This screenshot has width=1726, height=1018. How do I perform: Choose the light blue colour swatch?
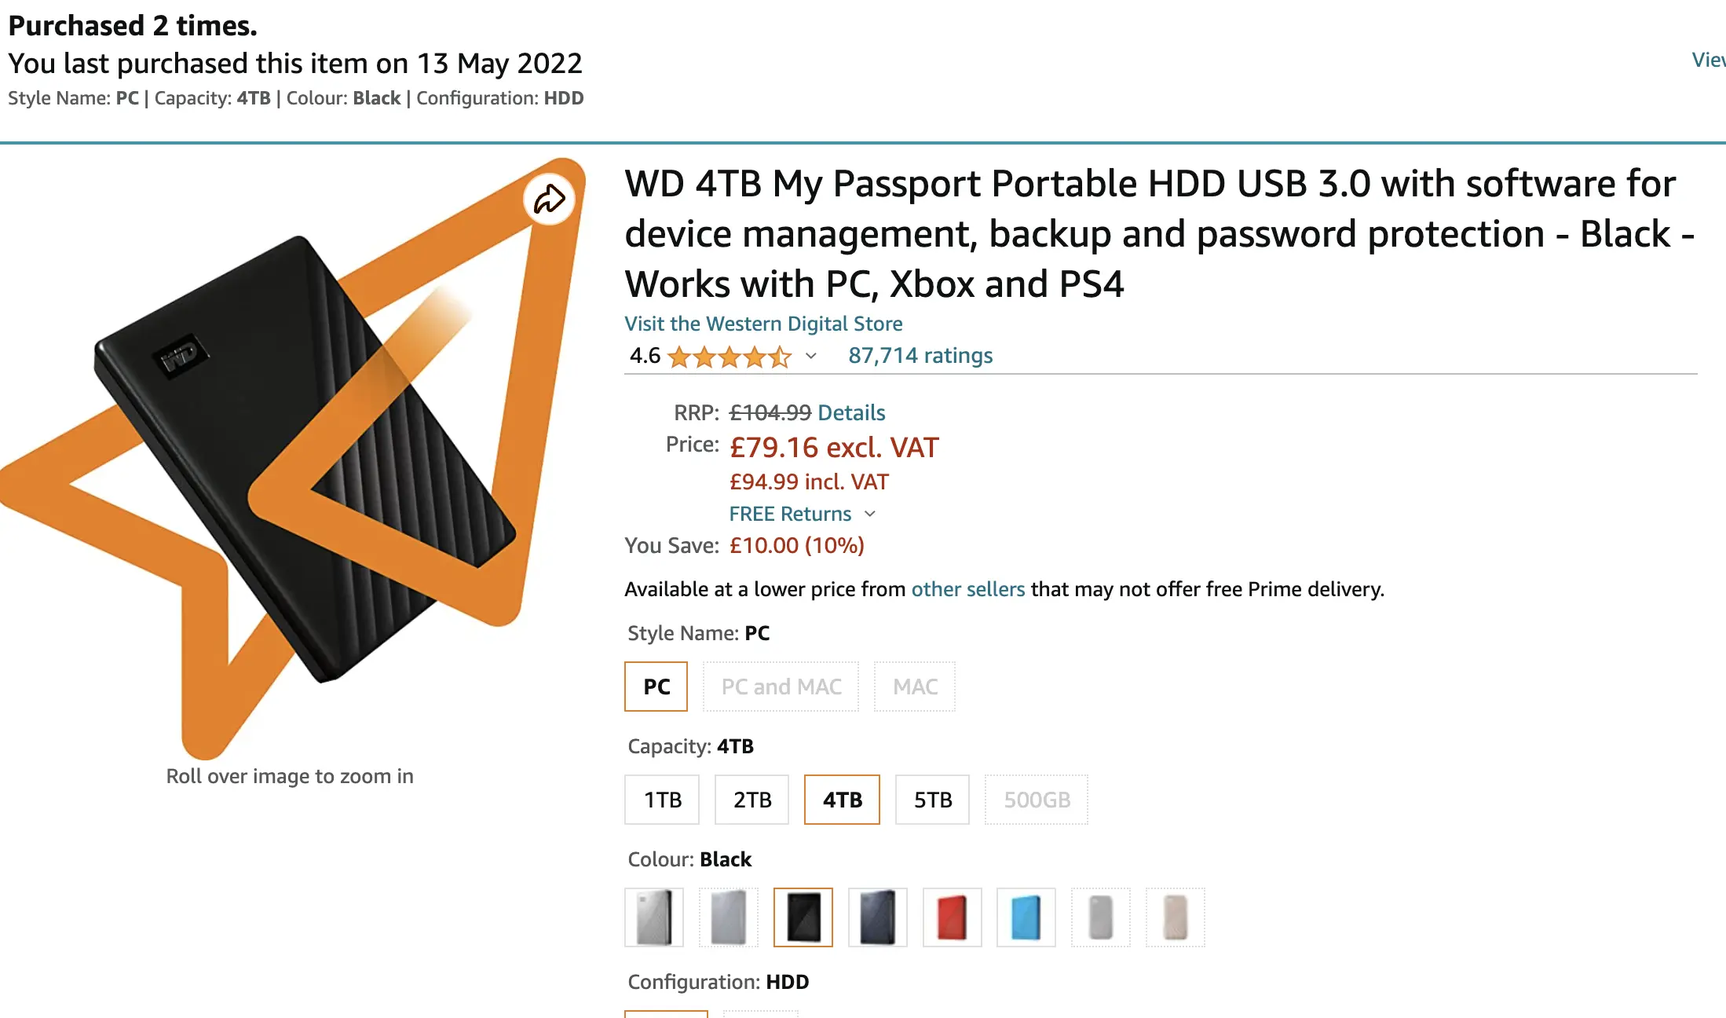1026,917
